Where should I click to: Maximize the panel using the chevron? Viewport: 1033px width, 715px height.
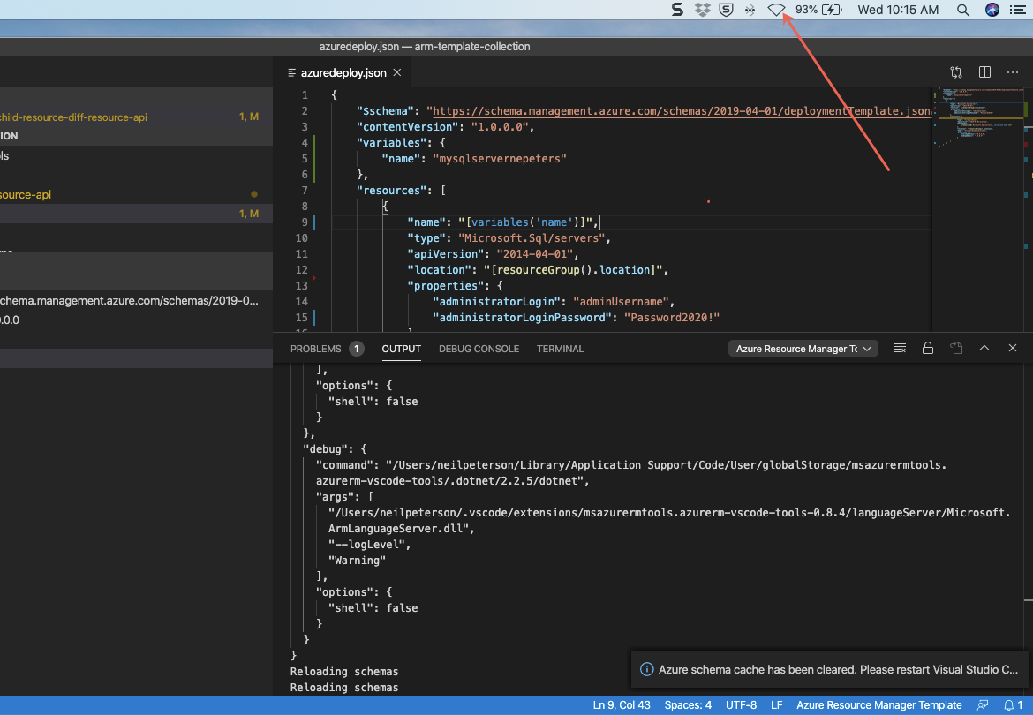click(984, 348)
